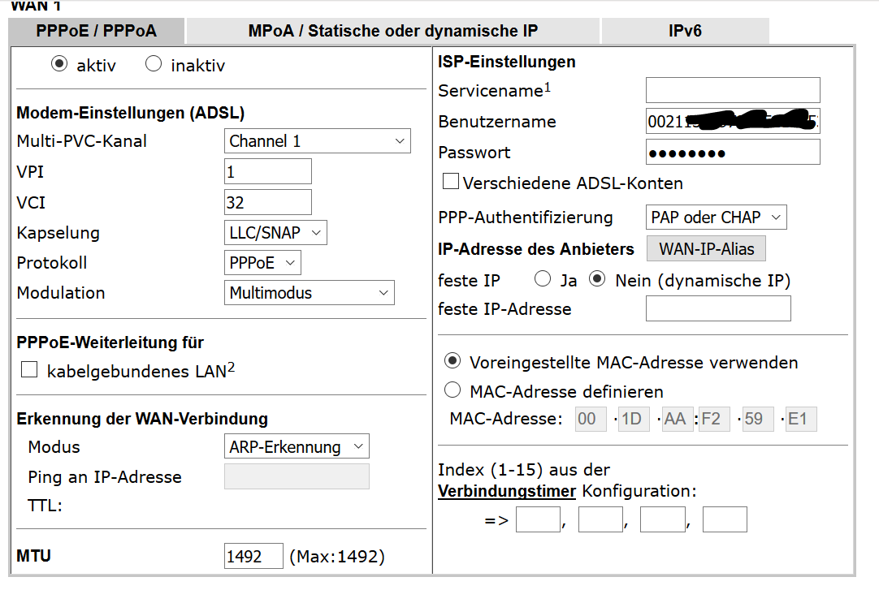Open the Protokoll PPPoE dropdown

pyautogui.click(x=262, y=263)
